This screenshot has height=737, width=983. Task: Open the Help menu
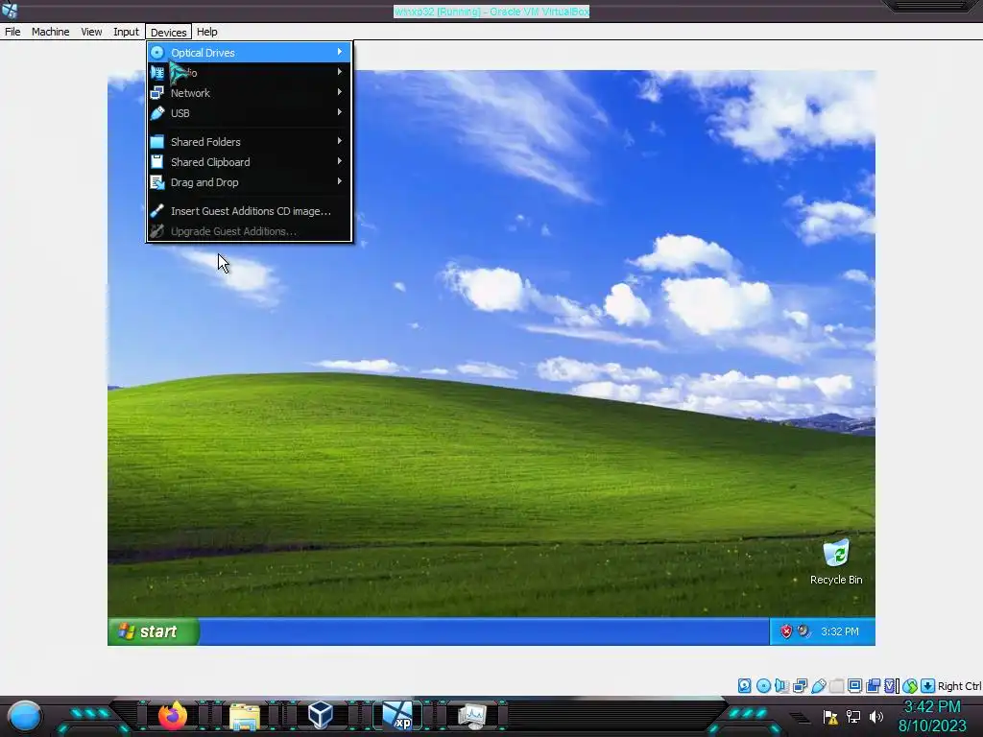207,32
